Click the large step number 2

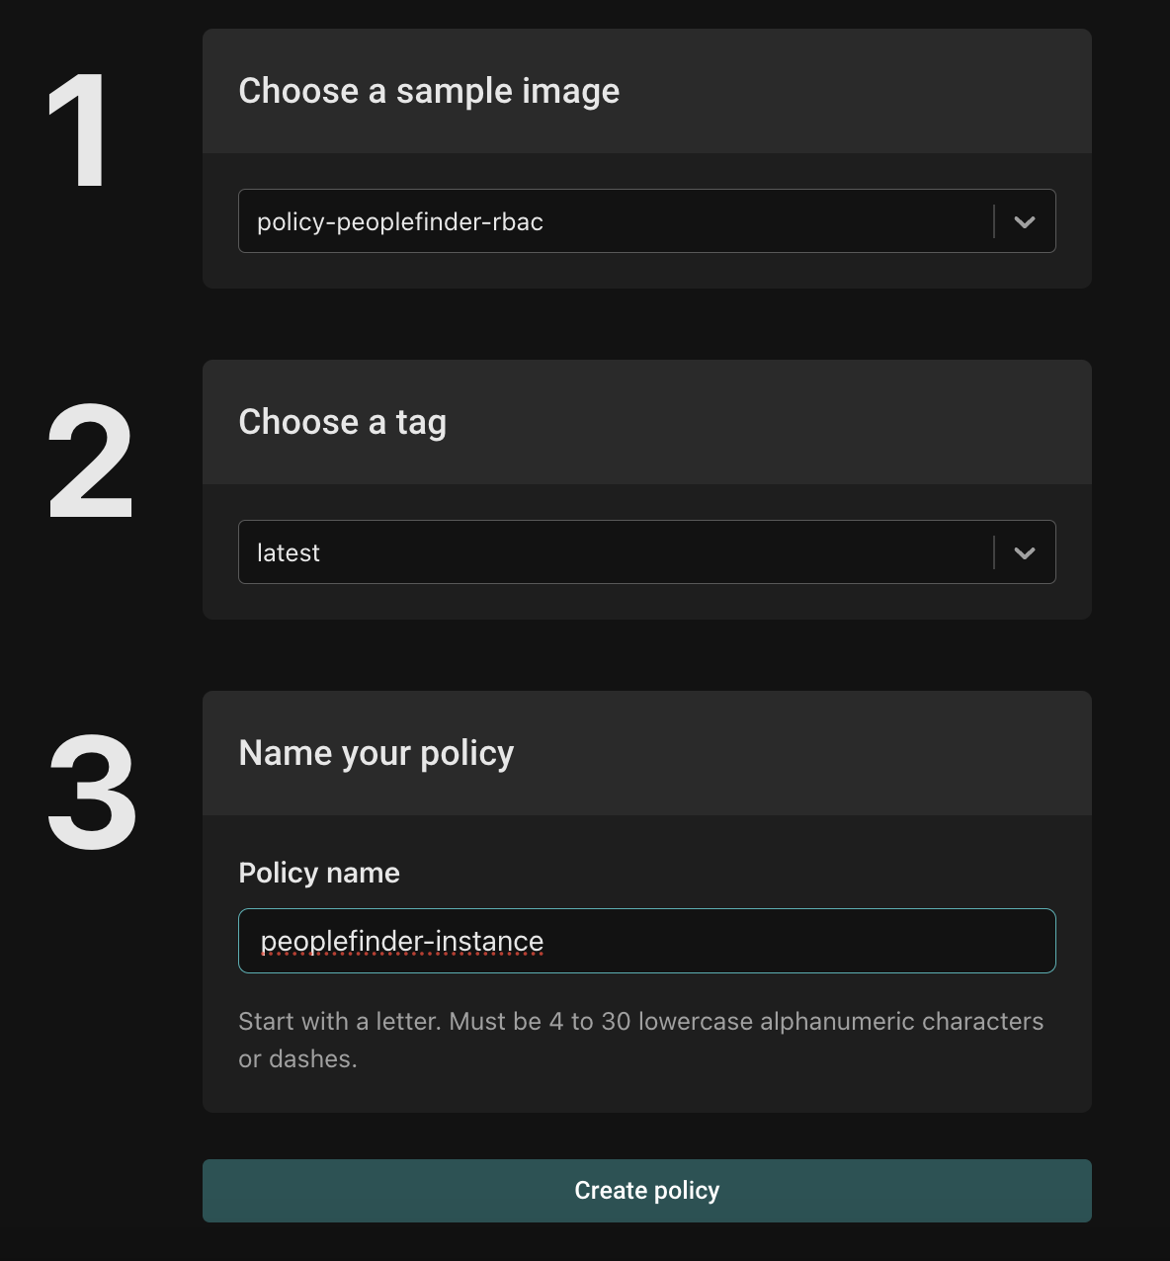coord(90,462)
